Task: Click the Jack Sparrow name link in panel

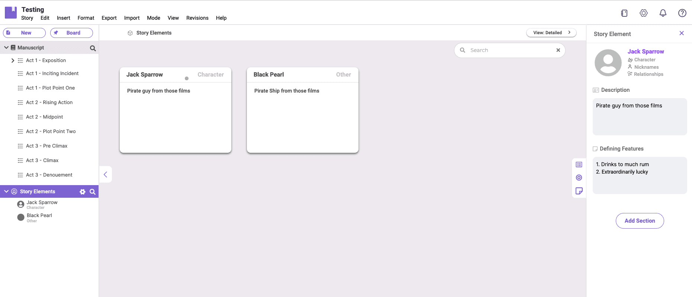Action: [x=646, y=52]
